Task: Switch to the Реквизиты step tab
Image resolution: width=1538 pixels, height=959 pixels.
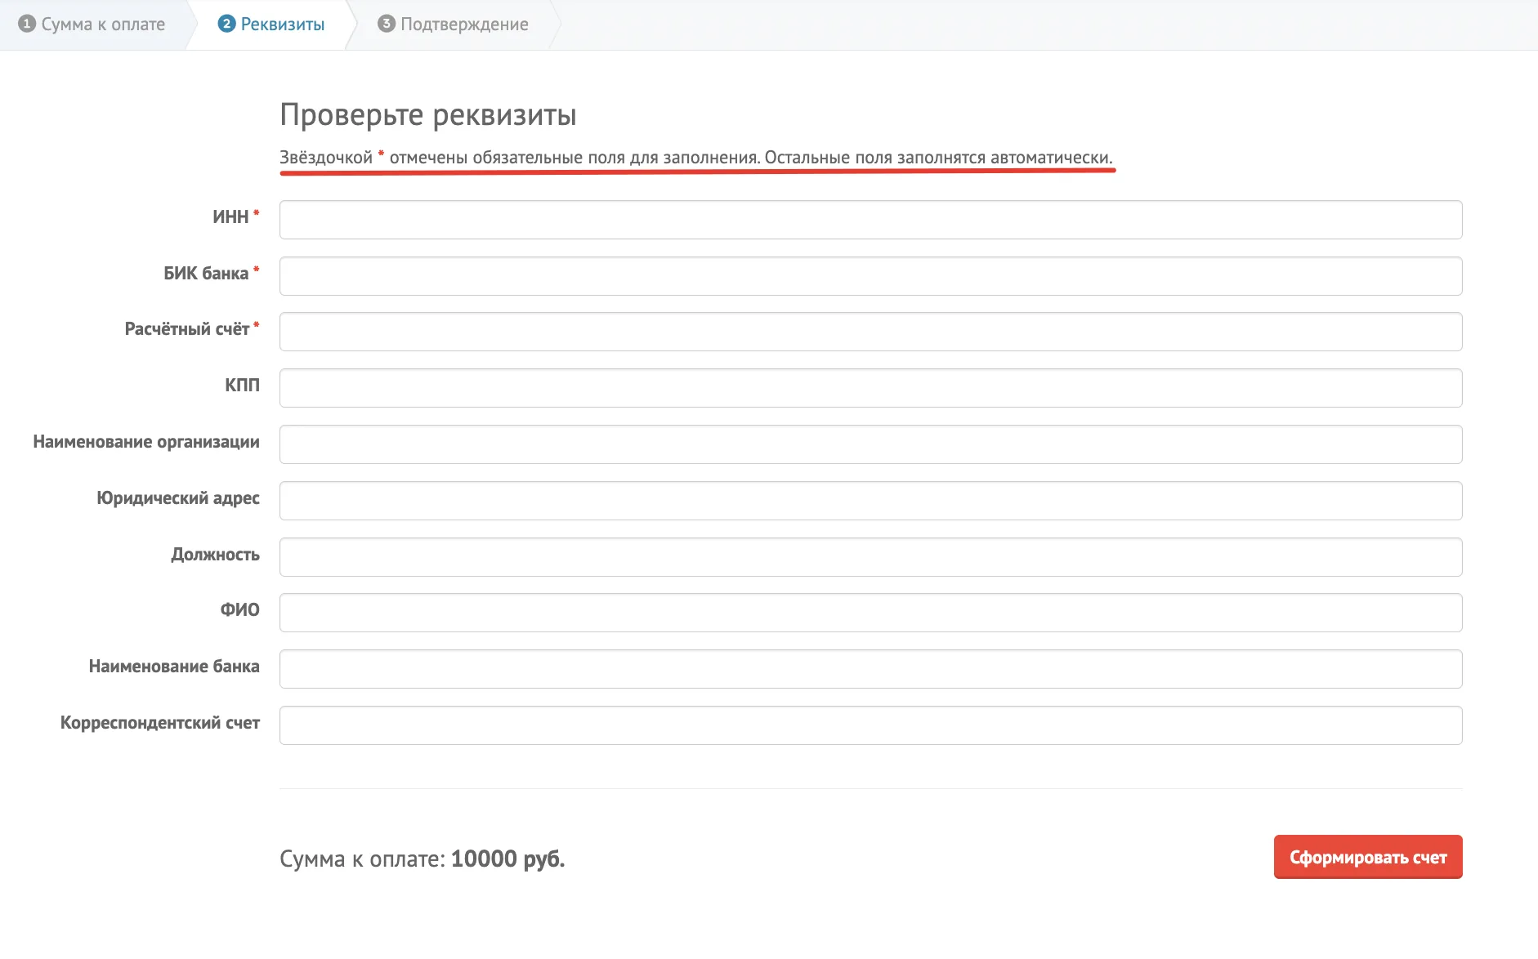Action: click(x=271, y=25)
